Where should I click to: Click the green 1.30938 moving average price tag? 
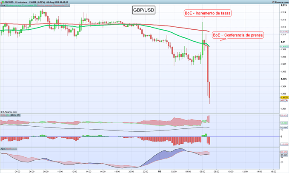[x=284, y=47]
